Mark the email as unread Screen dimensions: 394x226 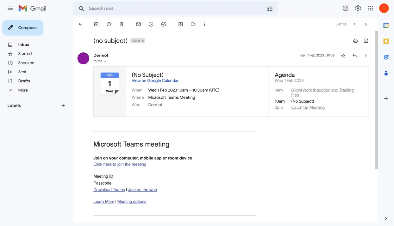pos(138,24)
